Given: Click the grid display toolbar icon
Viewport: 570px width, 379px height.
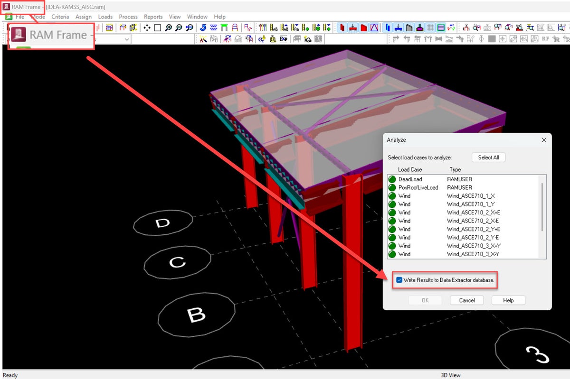Looking at the screenshot, I should click(431, 27).
